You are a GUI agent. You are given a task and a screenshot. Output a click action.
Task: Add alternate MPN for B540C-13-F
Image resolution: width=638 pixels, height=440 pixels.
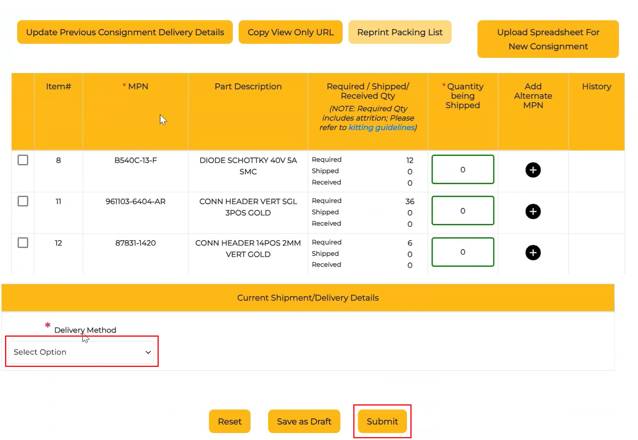(533, 170)
